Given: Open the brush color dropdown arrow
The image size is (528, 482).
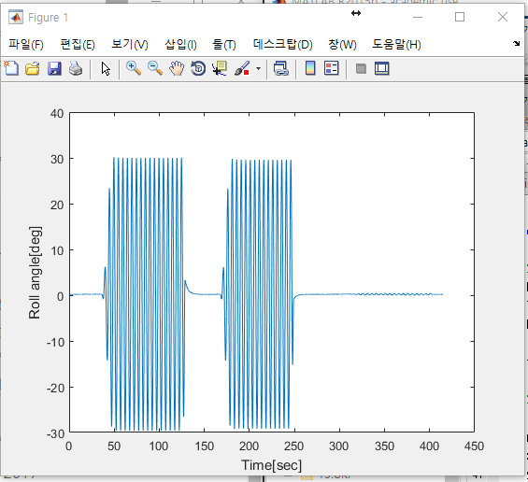Looking at the screenshot, I should [258, 69].
